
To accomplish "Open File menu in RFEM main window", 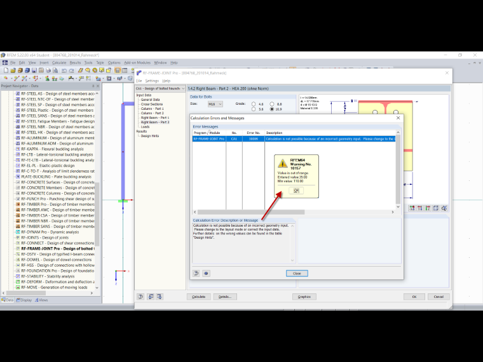I will point(13,62).
